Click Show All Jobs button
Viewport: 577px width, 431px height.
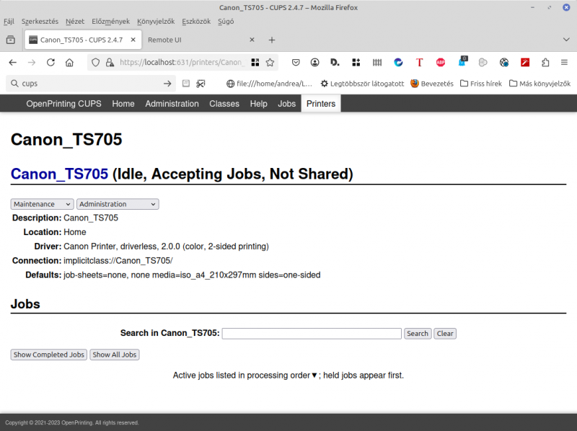click(x=115, y=355)
